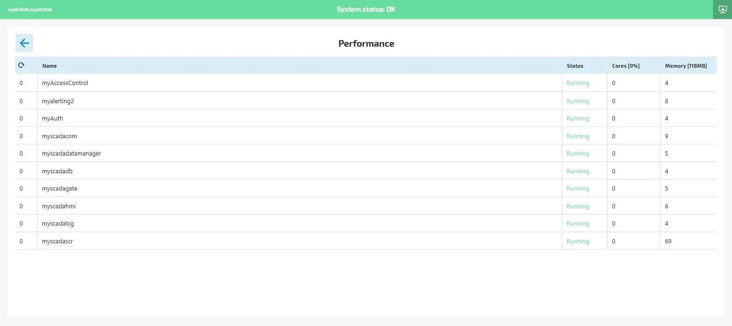Select the myscadalog process name

tap(58, 224)
